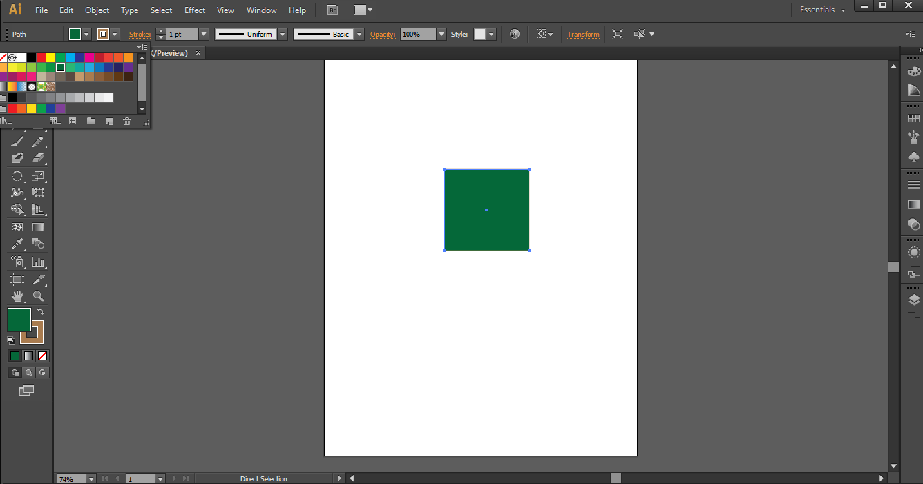Select the Paintbrush tool

[17, 142]
